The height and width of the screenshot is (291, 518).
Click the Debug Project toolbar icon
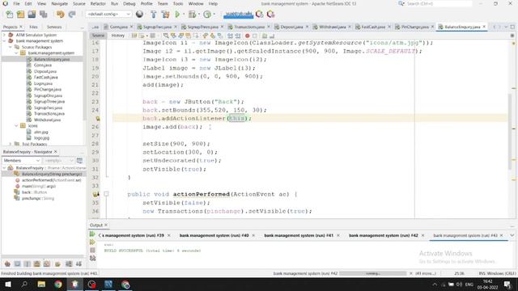click(x=192, y=15)
